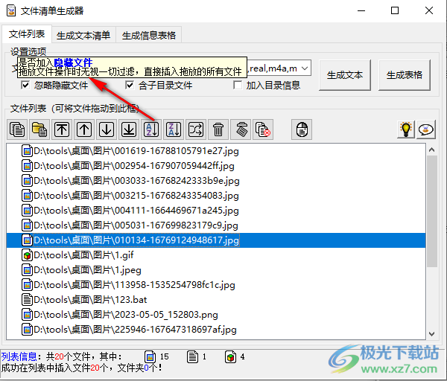Screen dimensions: 447x381
Task: Click the list scrollbar down arrow
Action: click(x=431, y=333)
